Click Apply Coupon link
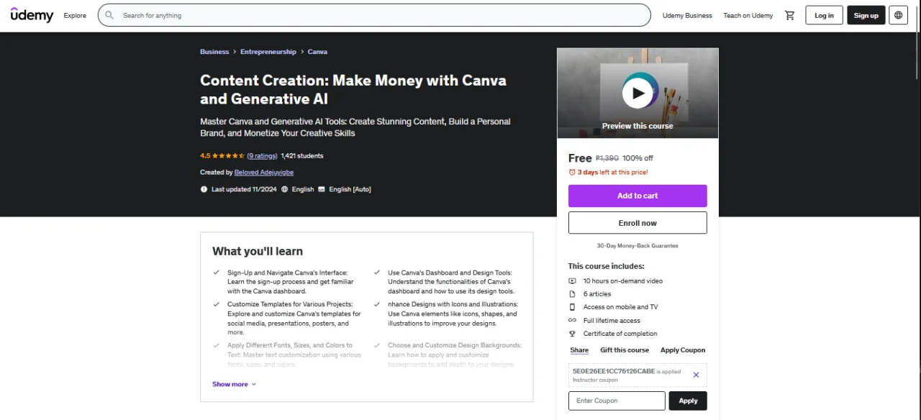The height and width of the screenshot is (420, 921). [683, 350]
